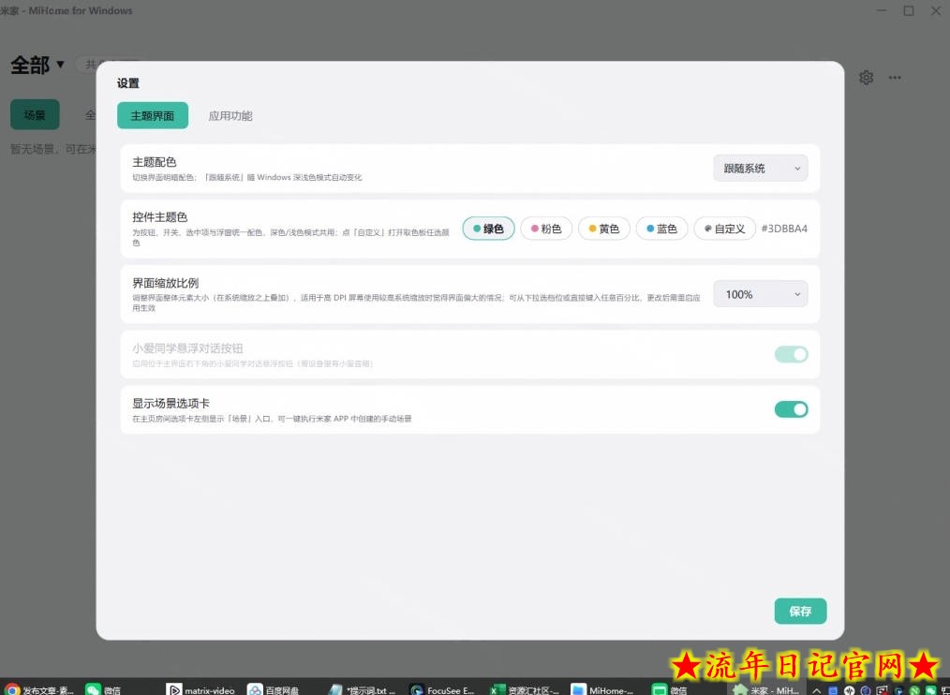This screenshot has width=950, height=695.
Task: Show hidden system tray icons
Action: coord(817,690)
